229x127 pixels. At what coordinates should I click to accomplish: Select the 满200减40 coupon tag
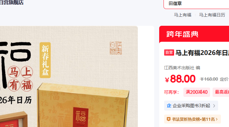197,92
